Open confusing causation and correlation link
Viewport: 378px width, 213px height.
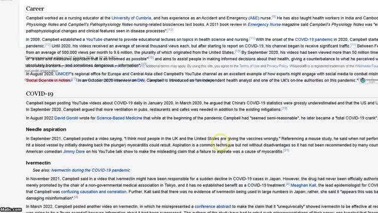point(94,192)
